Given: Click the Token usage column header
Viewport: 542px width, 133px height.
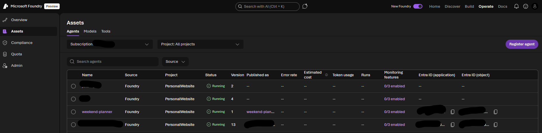Looking at the screenshot, I should [x=343, y=75].
